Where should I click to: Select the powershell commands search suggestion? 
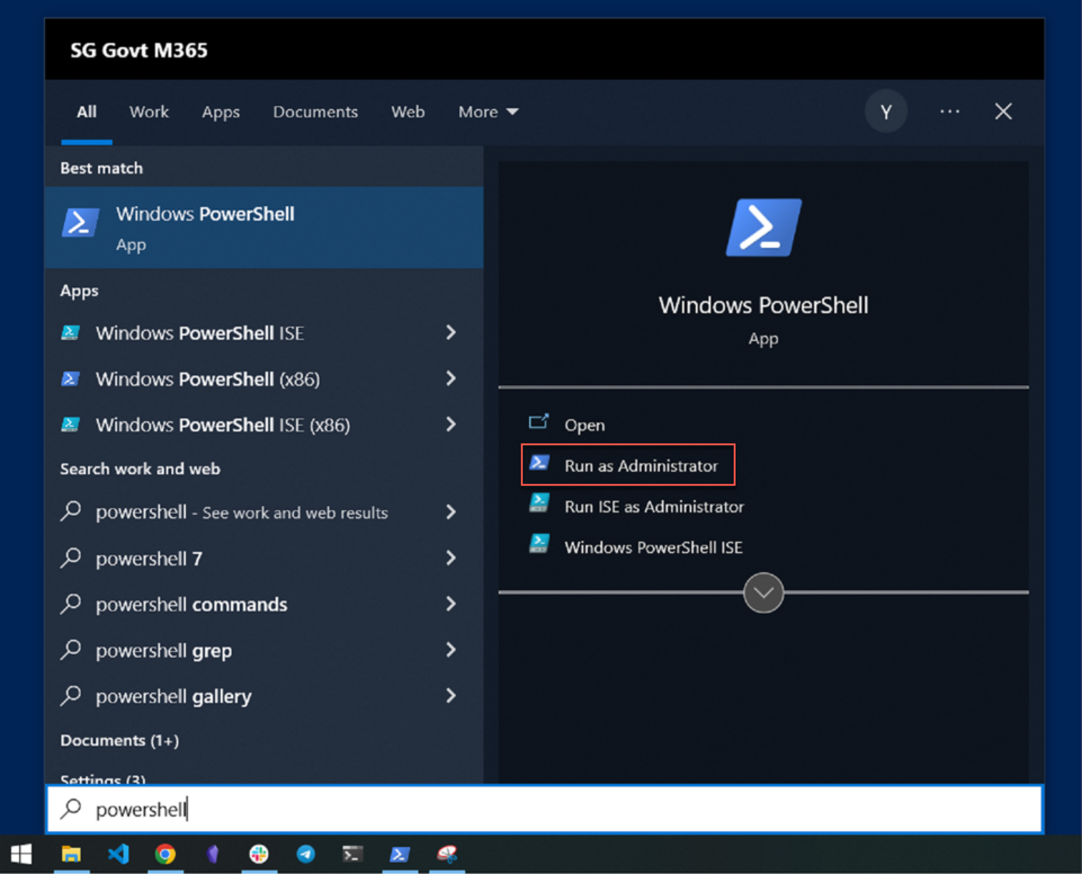pyautogui.click(x=191, y=604)
